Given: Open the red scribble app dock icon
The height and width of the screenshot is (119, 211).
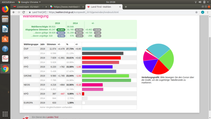Looking at the screenshot, I should coord(5,59).
